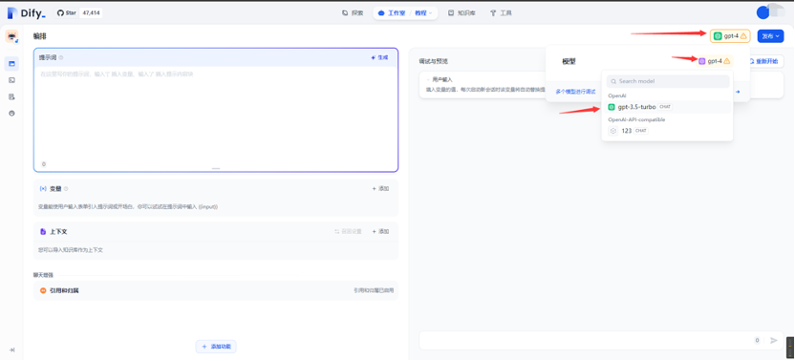Expand the 教程 app dropdown
Viewport: 795px width, 361px height.
424,13
